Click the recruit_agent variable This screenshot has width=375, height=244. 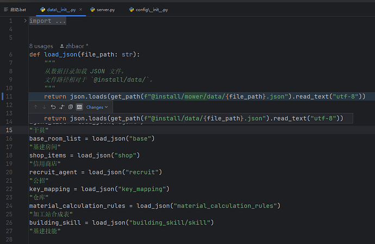click(x=53, y=172)
